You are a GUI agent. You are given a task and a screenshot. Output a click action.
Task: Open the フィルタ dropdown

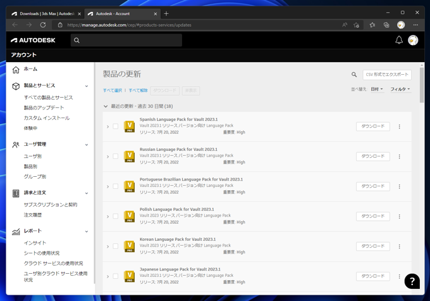click(x=400, y=89)
